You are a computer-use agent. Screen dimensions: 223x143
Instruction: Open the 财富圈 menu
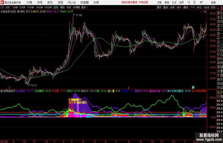point(85,2)
